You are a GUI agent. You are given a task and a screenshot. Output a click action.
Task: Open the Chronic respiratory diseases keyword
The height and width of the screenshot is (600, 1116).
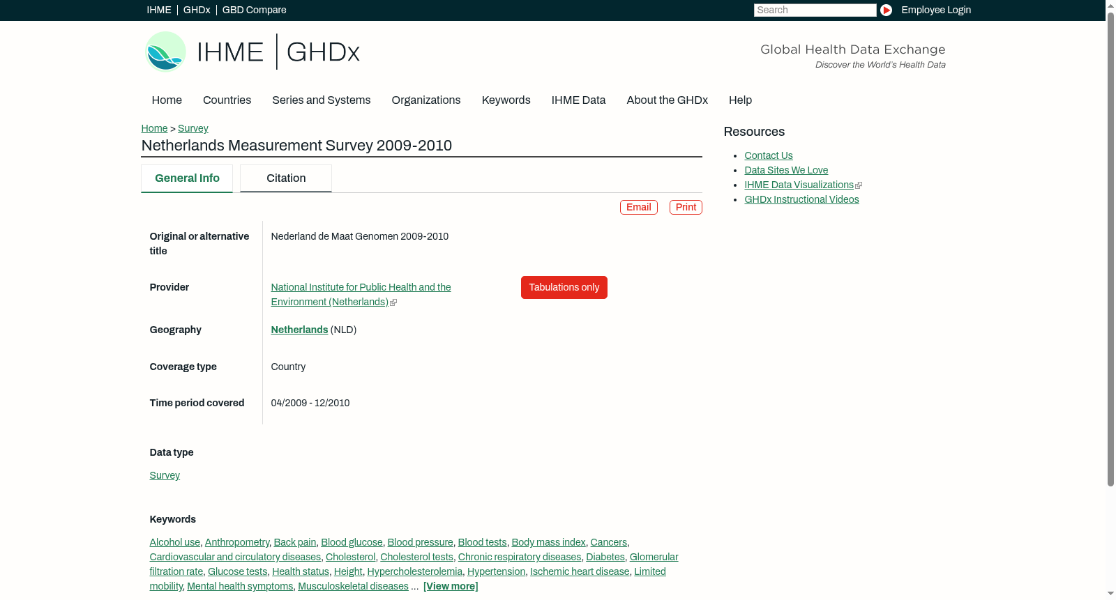coord(520,557)
